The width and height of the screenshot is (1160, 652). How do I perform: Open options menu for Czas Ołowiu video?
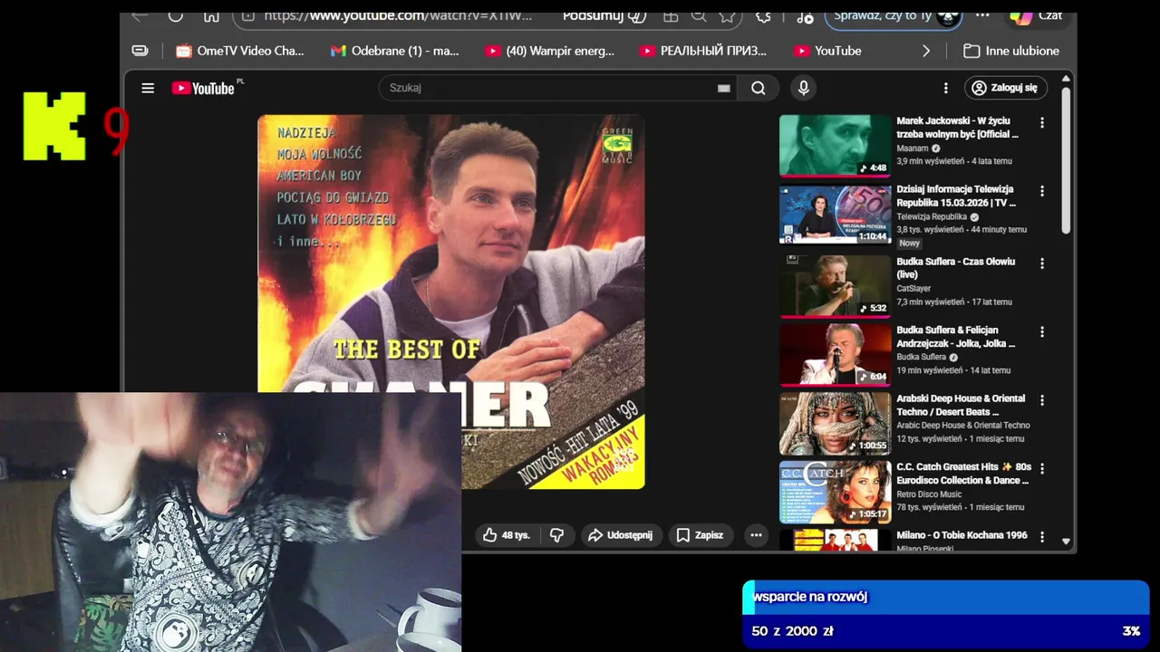pyautogui.click(x=1041, y=264)
